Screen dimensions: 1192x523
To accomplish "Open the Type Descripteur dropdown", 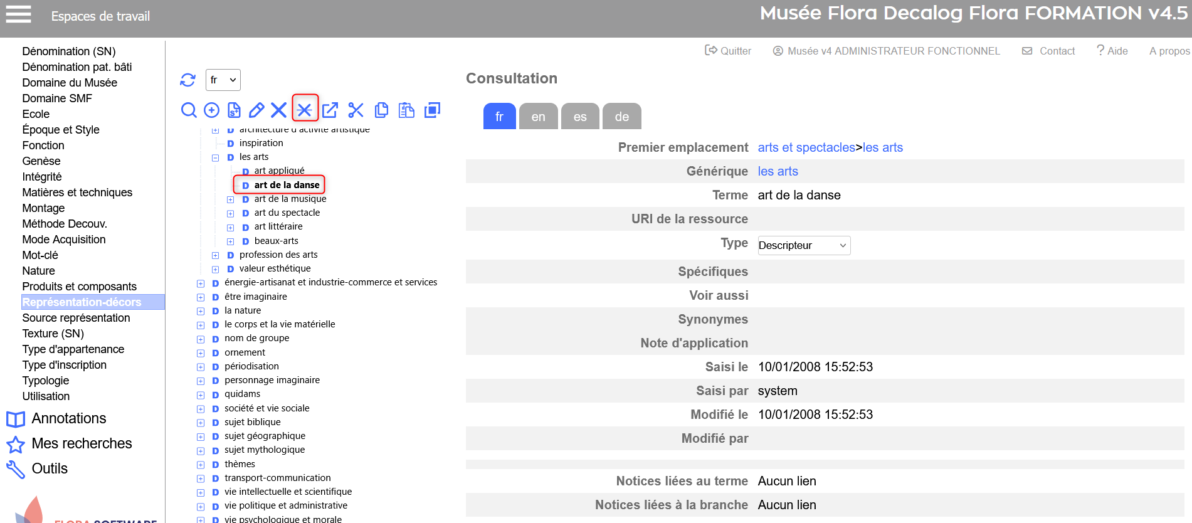I will [803, 245].
